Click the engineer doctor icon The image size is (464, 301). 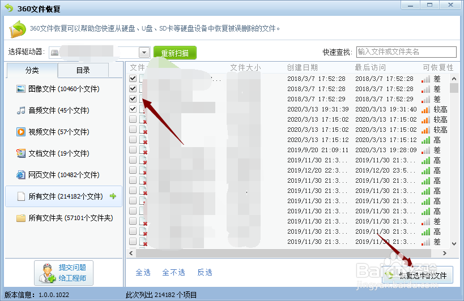[x=47, y=273]
